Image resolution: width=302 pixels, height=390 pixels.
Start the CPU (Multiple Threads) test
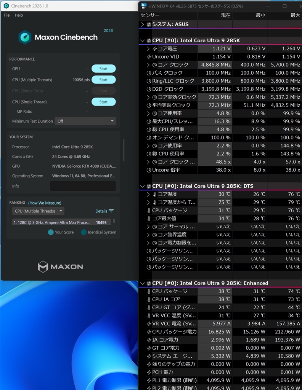tap(104, 80)
